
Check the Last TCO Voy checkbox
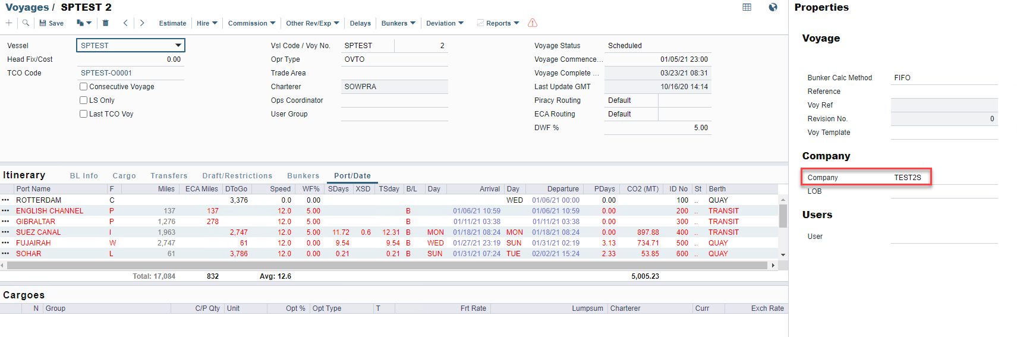84,114
